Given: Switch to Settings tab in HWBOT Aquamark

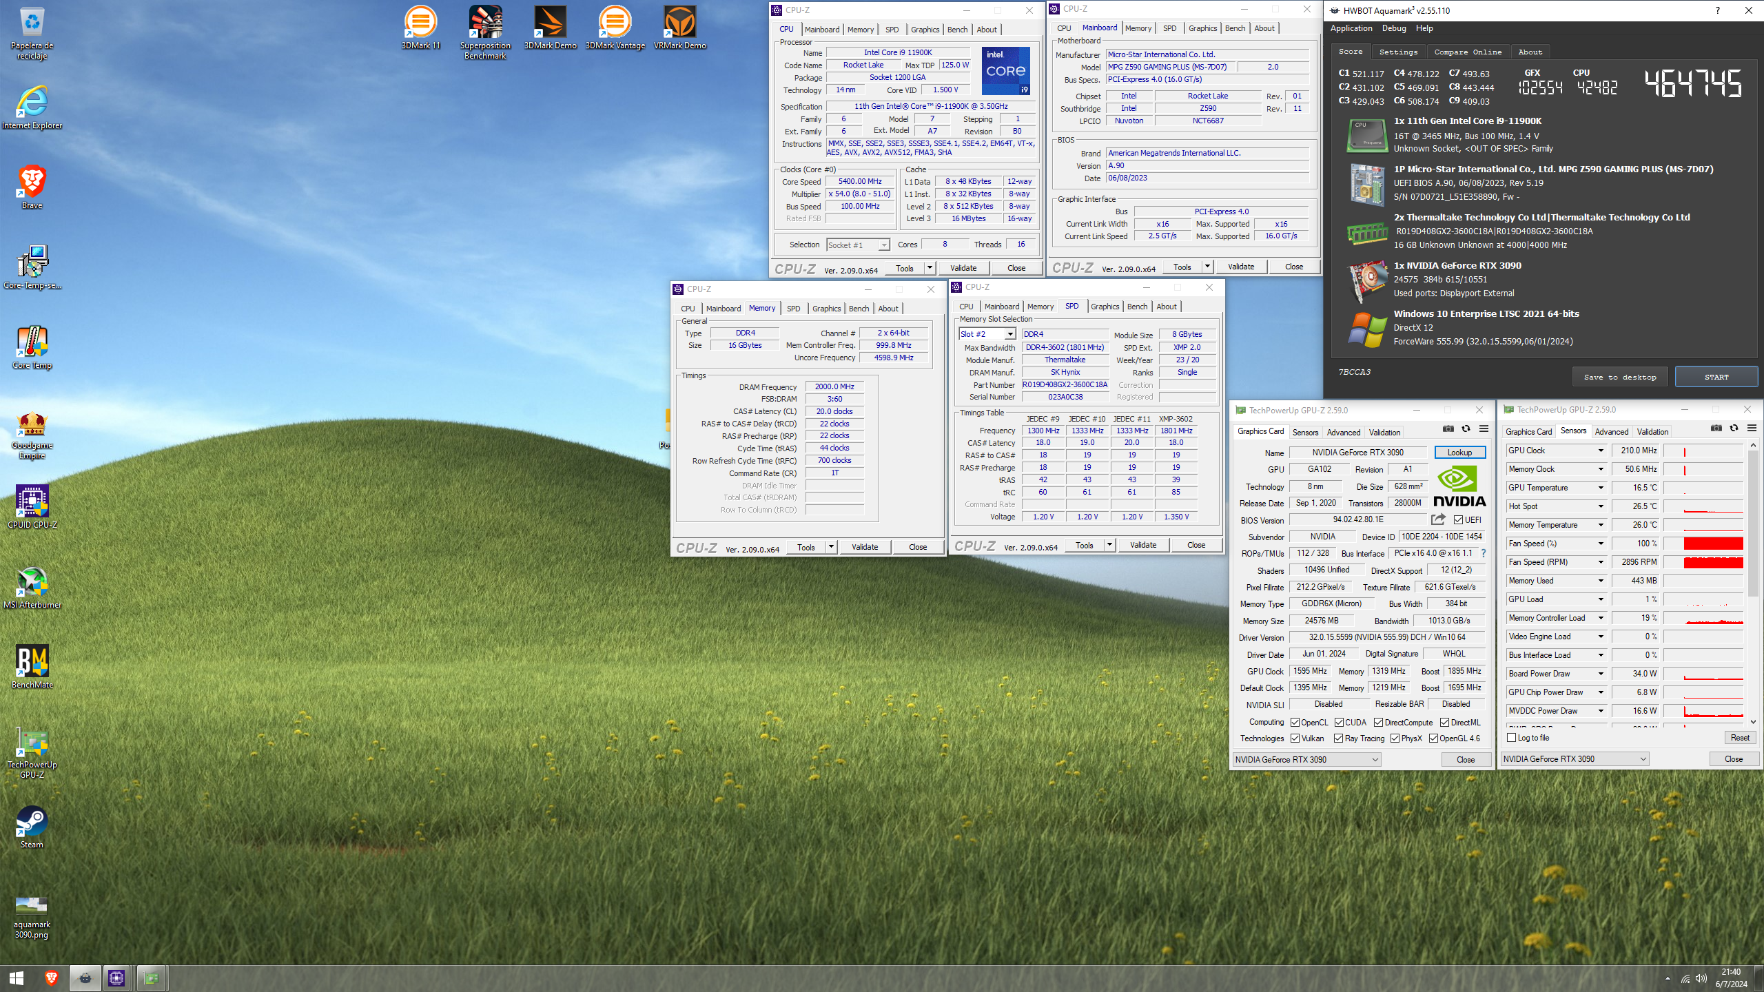Looking at the screenshot, I should [1398, 52].
